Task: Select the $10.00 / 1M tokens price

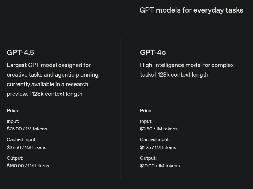Action: click(160, 166)
